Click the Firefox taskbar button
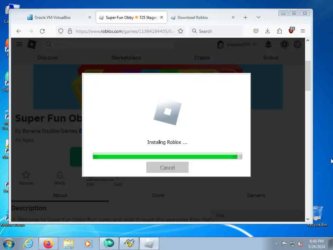This screenshot has width=333, height=250. 48,243
